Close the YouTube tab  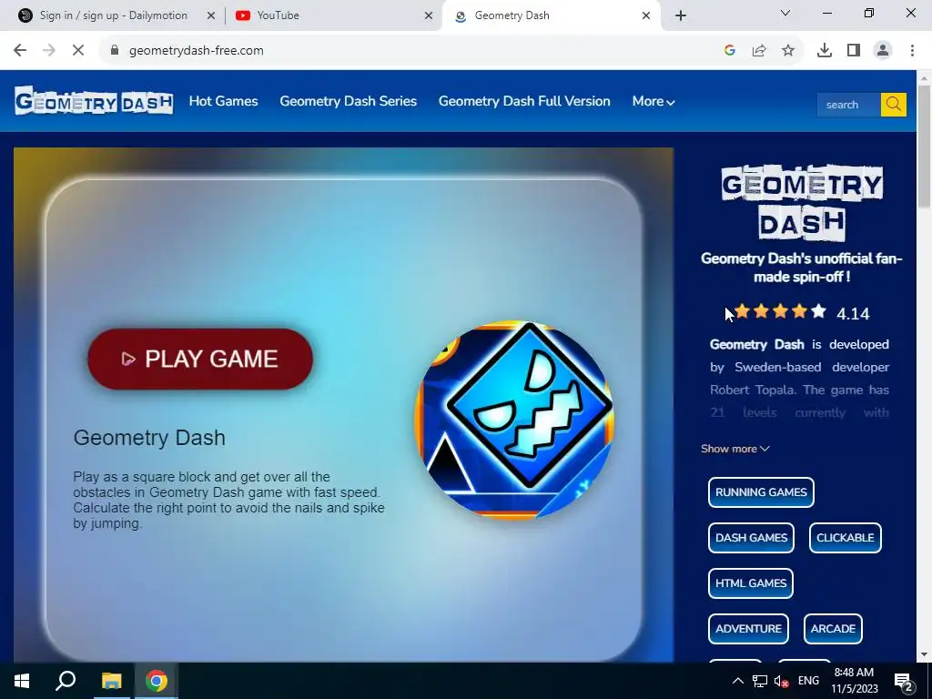click(x=429, y=16)
